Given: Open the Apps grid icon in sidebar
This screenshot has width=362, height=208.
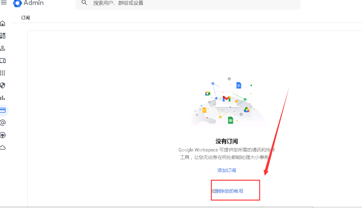Looking at the screenshot, I should coord(3,73).
